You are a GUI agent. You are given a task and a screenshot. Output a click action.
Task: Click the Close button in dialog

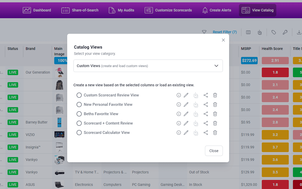point(214,151)
